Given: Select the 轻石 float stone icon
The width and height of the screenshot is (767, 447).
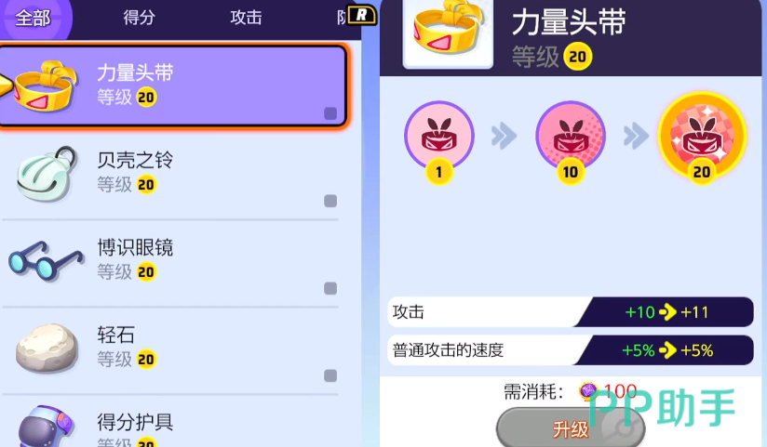Looking at the screenshot, I should click(x=47, y=348).
